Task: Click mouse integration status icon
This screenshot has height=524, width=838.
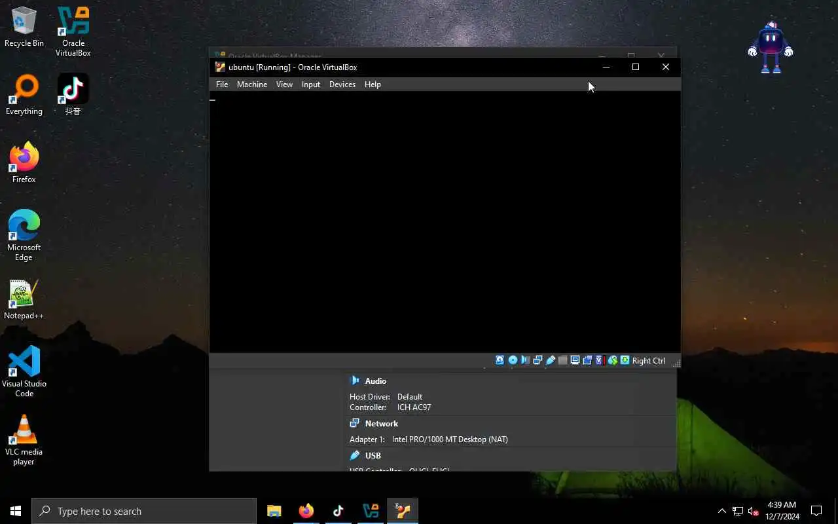Action: (x=613, y=360)
